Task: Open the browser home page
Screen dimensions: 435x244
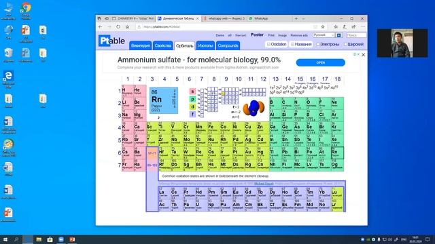Action: [127, 27]
